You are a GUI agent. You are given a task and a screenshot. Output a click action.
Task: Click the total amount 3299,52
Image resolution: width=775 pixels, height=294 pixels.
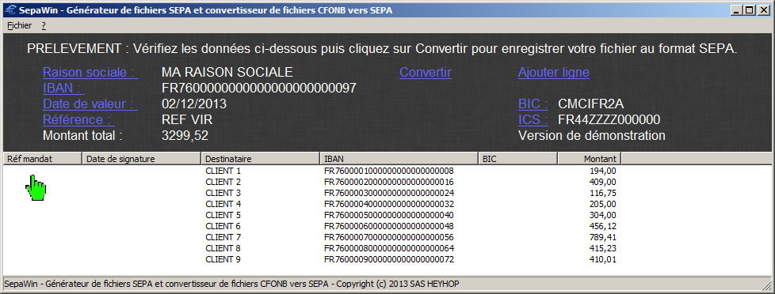[x=185, y=136]
